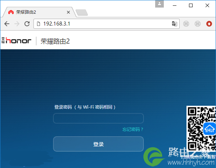
Task: Close the browser window
Action: (207, 5)
